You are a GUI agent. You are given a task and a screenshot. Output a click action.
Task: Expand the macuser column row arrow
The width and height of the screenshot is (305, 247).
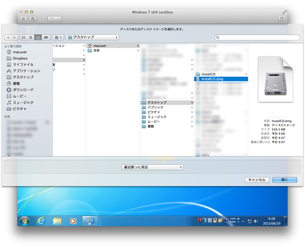tap(138, 46)
